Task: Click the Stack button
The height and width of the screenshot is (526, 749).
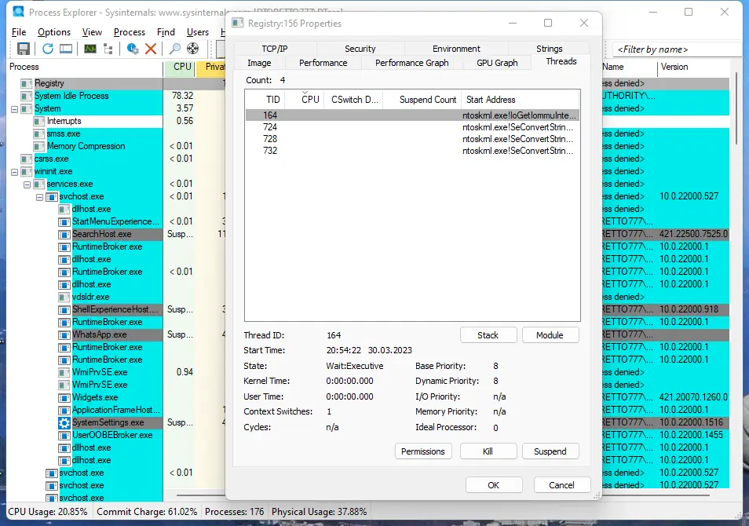Action: 488,335
